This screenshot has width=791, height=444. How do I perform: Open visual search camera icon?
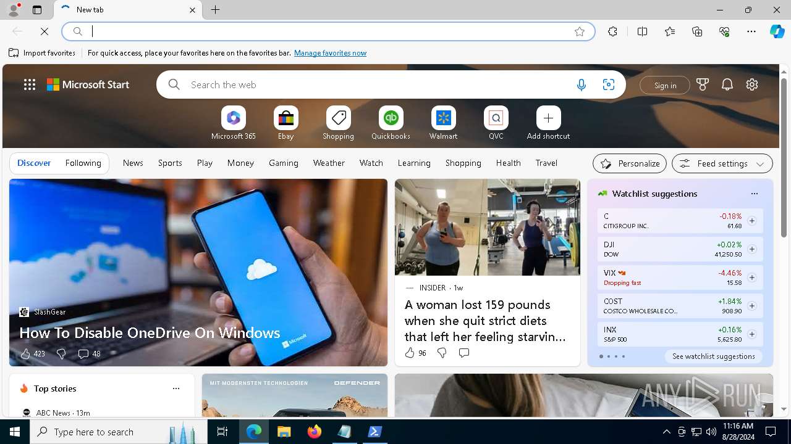coord(608,85)
